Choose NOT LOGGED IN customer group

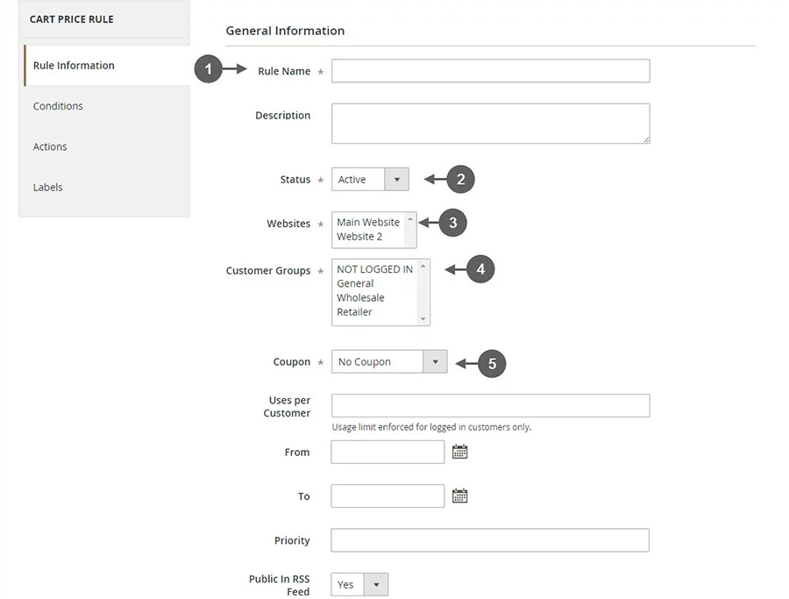point(374,269)
